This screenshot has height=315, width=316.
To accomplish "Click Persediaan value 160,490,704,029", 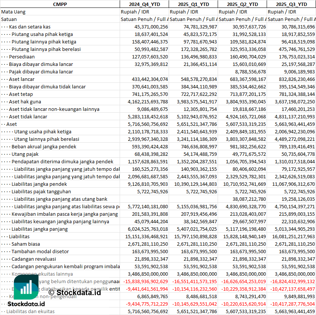I will pos(248,57).
